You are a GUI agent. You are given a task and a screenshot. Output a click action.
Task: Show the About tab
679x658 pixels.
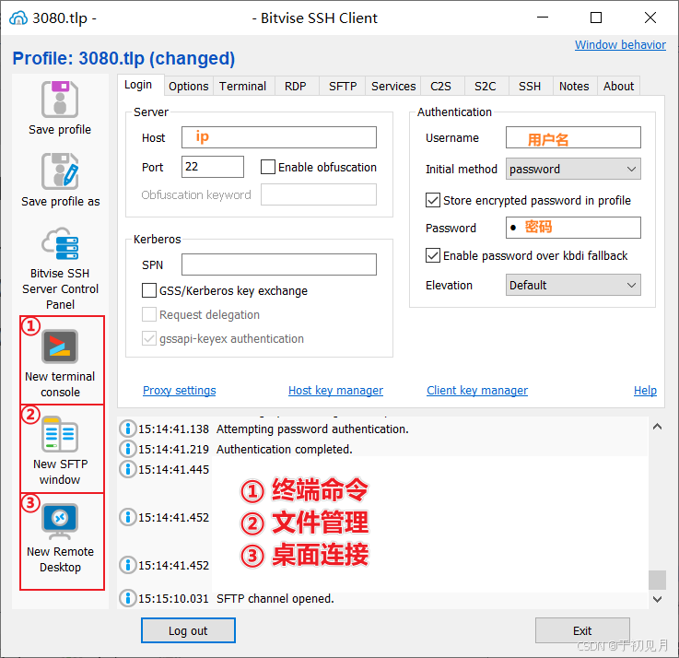(x=618, y=87)
